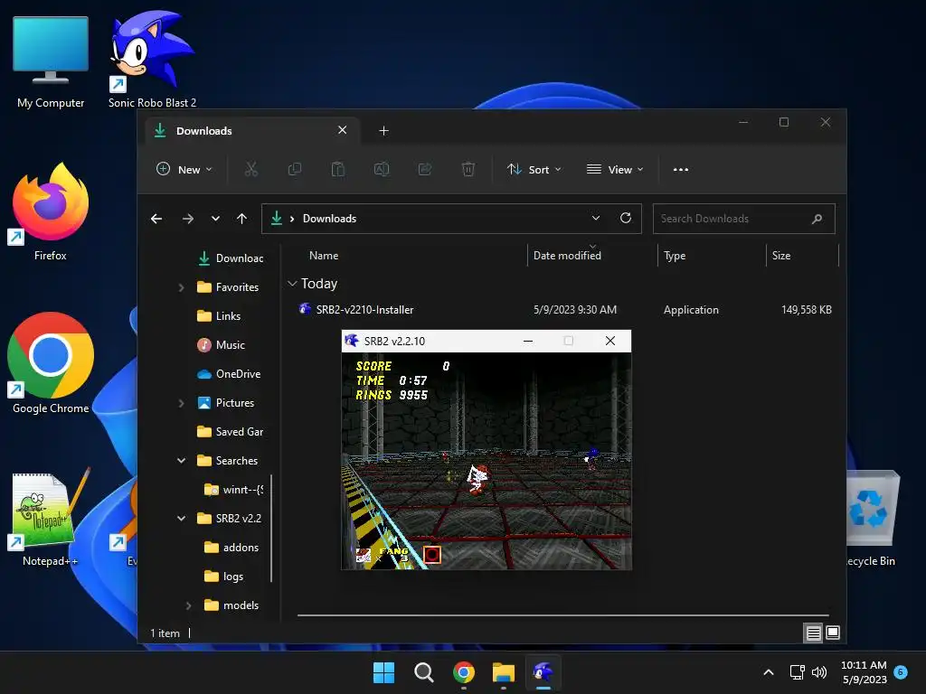Screen dimensions: 926x694
Task: Click the Copy icon in the Explorer toolbar
Action: [294, 169]
